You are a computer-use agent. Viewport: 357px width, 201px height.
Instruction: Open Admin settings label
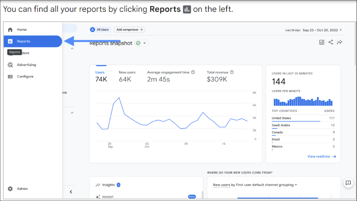[22, 189]
